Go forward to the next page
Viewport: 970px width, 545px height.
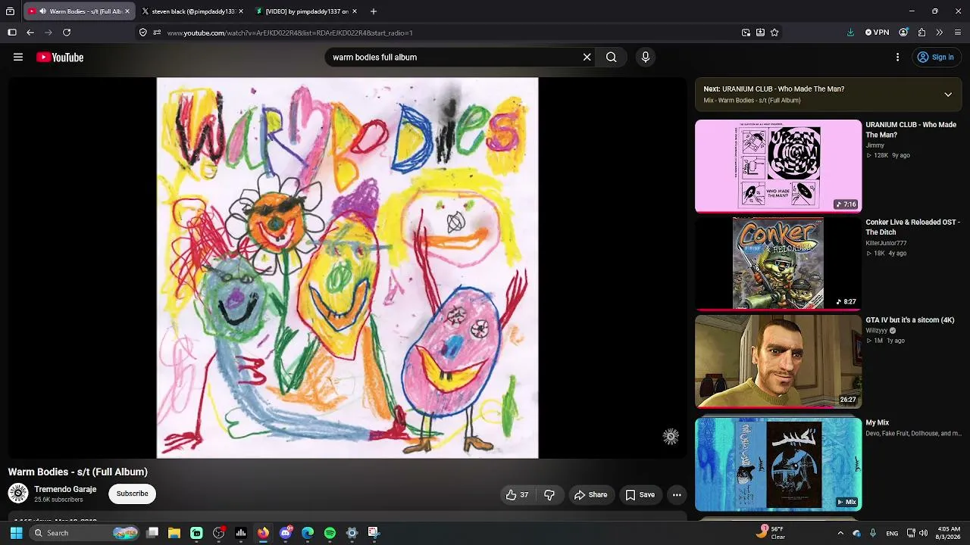click(x=48, y=33)
